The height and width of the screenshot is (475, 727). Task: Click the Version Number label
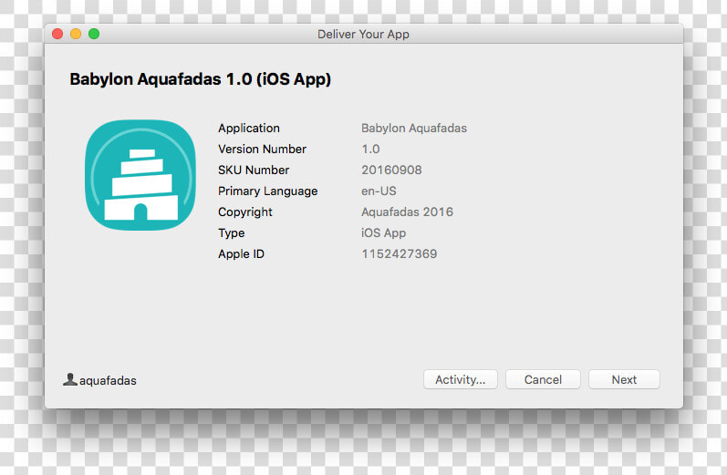[263, 149]
